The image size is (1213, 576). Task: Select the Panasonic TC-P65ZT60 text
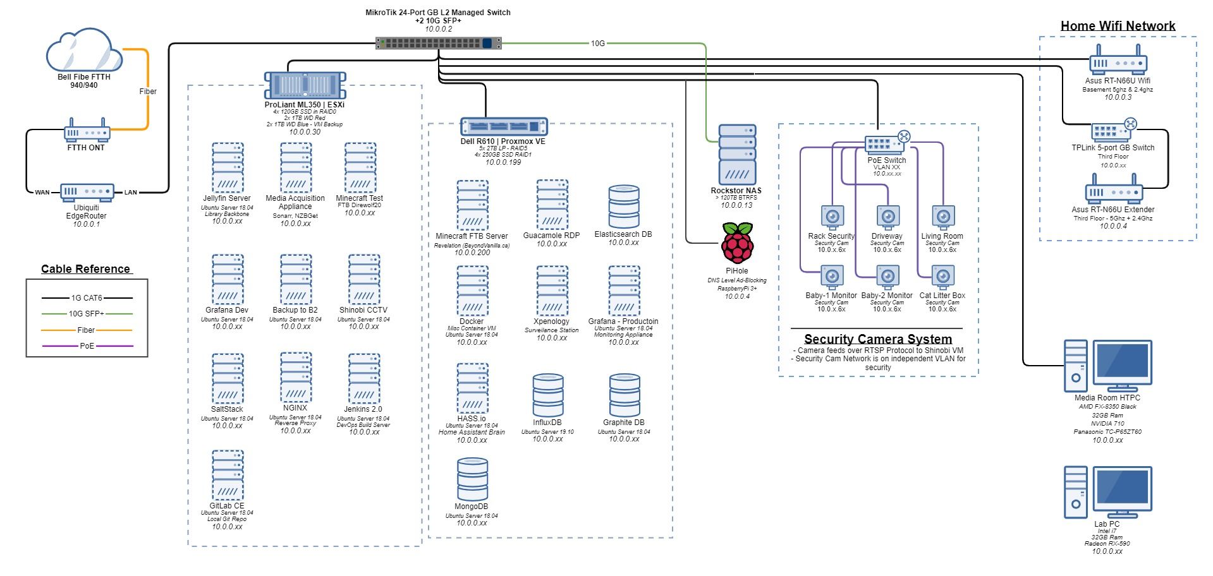[x=1107, y=432]
